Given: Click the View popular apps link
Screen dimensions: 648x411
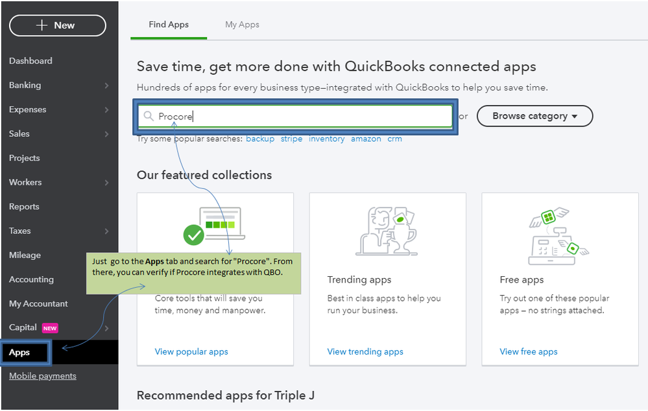Looking at the screenshot, I should (x=191, y=351).
